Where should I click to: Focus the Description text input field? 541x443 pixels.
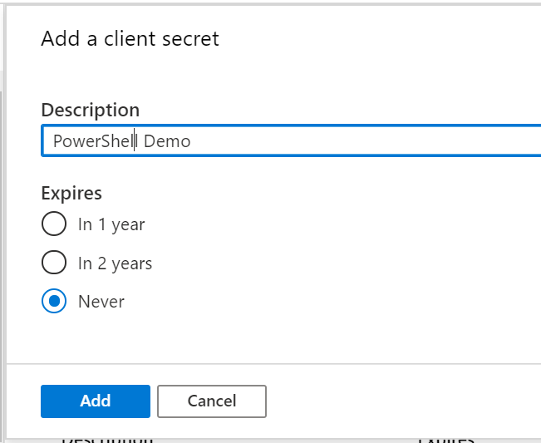point(291,141)
